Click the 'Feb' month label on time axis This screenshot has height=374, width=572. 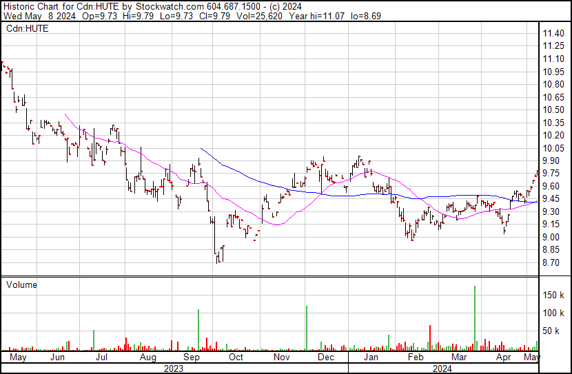[416, 357]
